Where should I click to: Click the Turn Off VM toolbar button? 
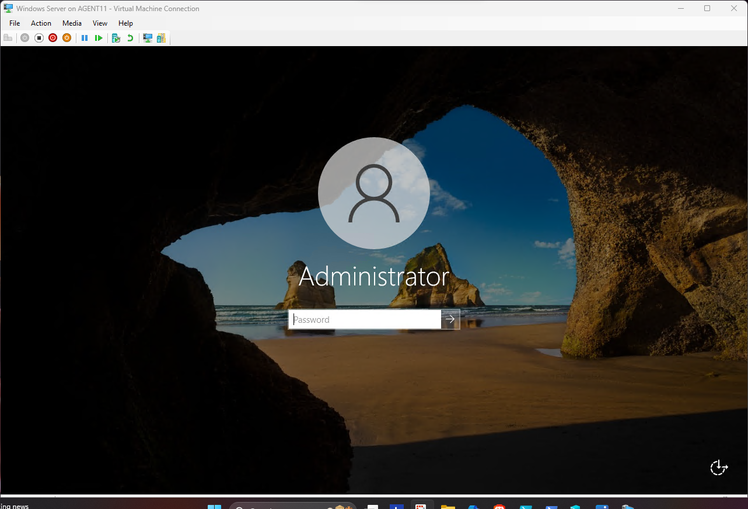coord(39,38)
